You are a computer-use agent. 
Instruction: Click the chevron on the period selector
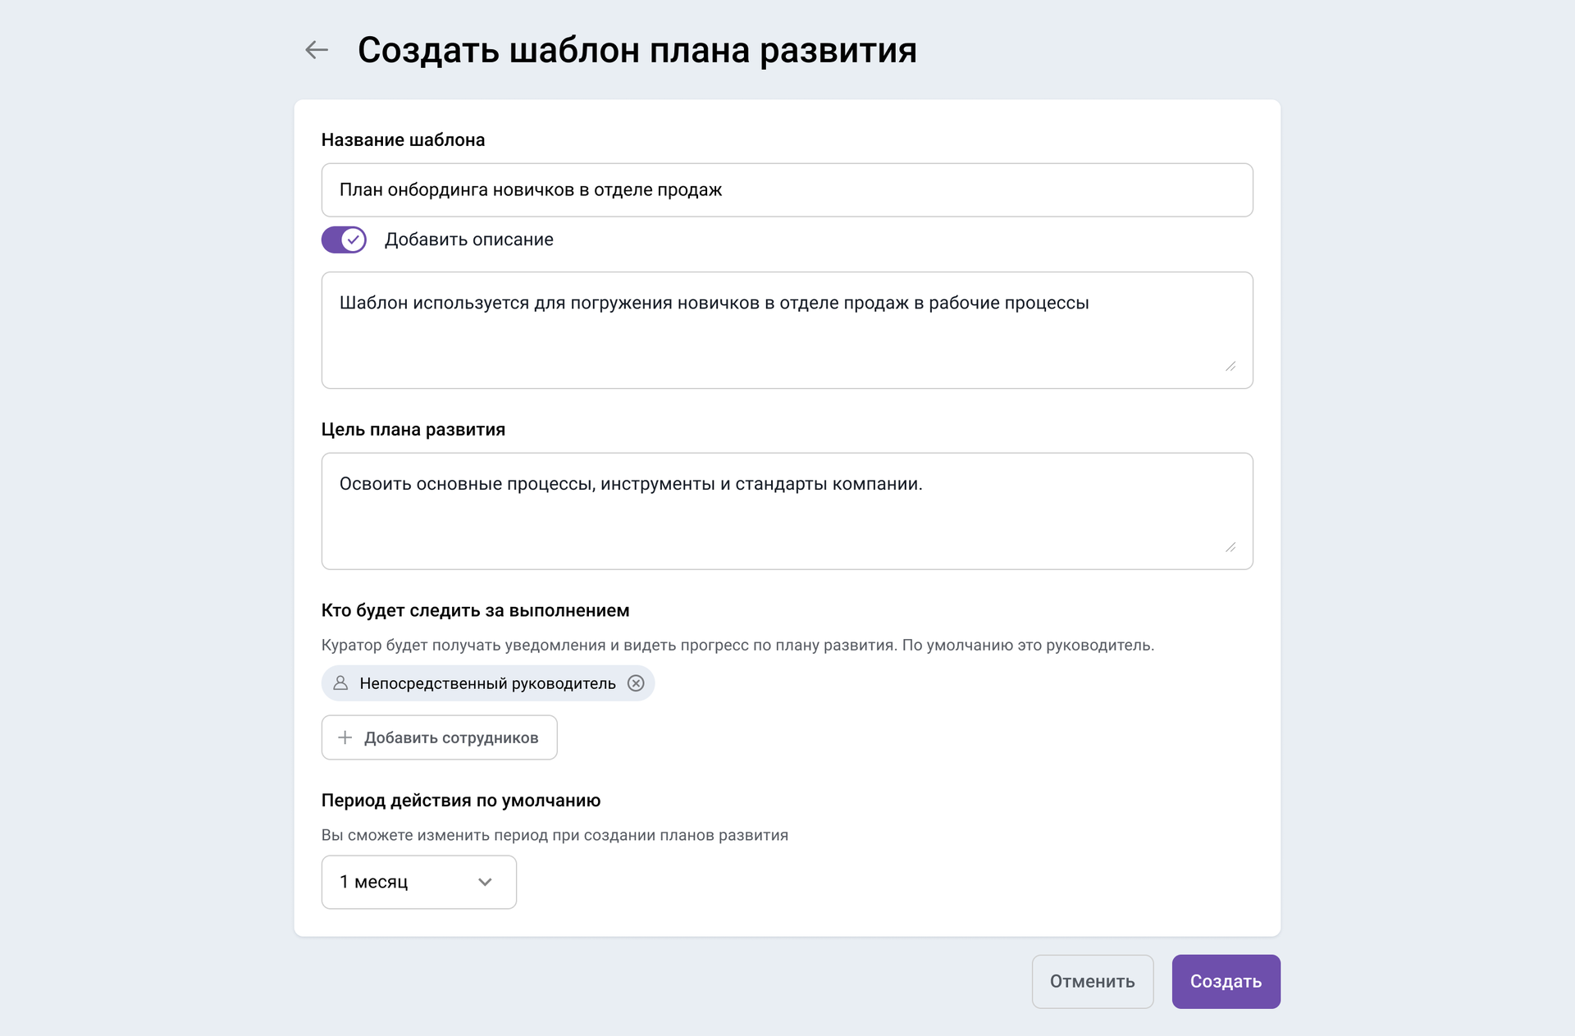pyautogui.click(x=486, y=882)
